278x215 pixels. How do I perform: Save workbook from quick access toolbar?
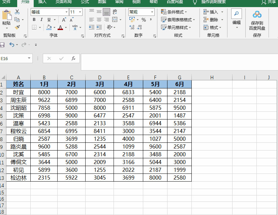pyautogui.click(x=2, y=45)
